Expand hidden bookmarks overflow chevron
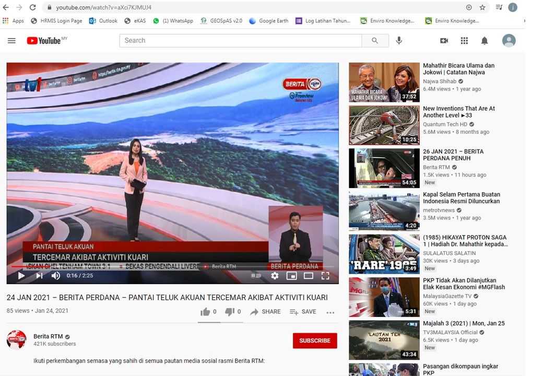Screen dimensions: 543x376 click(524, 21)
